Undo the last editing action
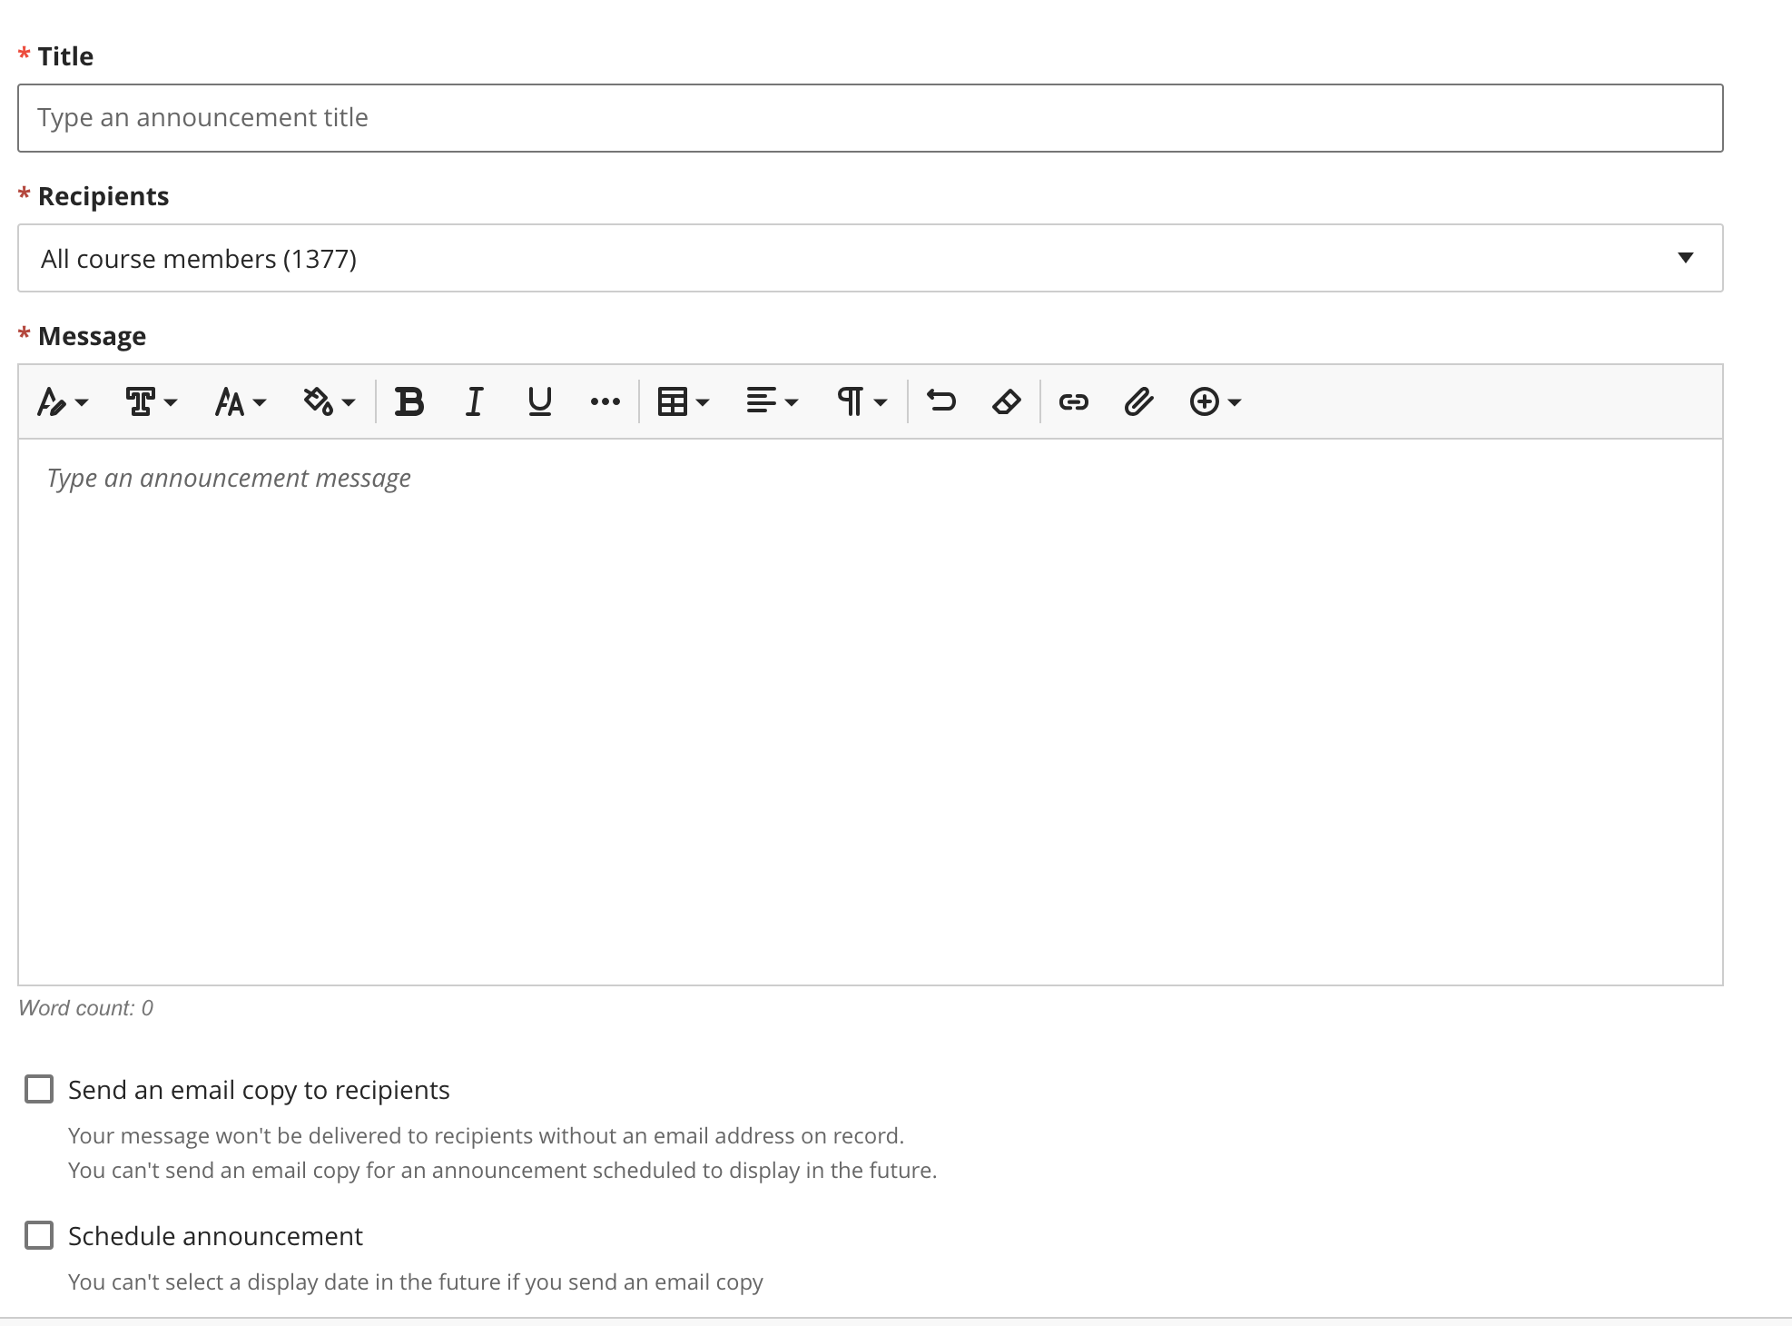Screen dimensions: 1792x1326 (x=941, y=401)
